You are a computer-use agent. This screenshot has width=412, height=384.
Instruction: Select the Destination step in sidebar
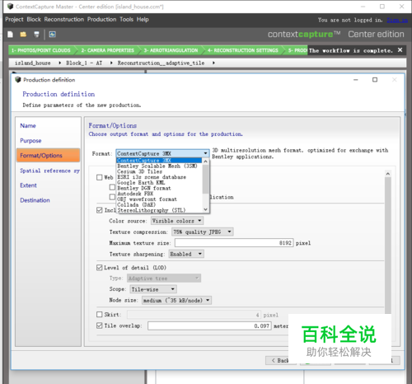click(35, 200)
